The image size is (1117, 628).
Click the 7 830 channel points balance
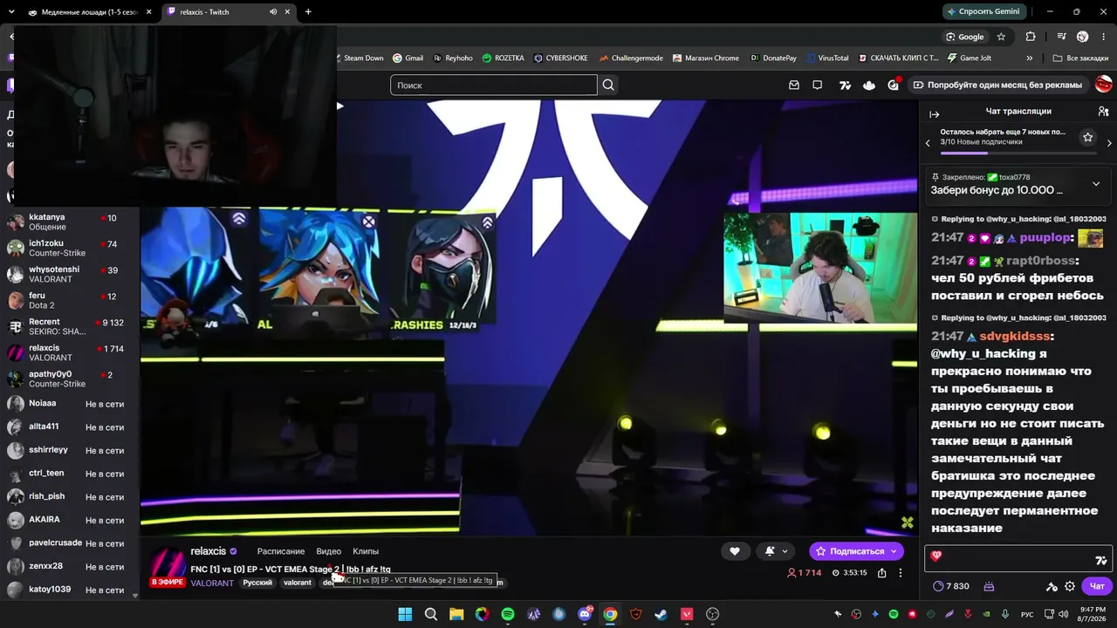[x=951, y=586]
